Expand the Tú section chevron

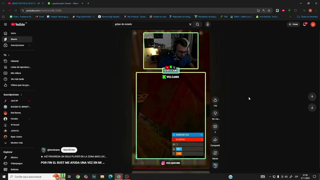tap(8, 55)
